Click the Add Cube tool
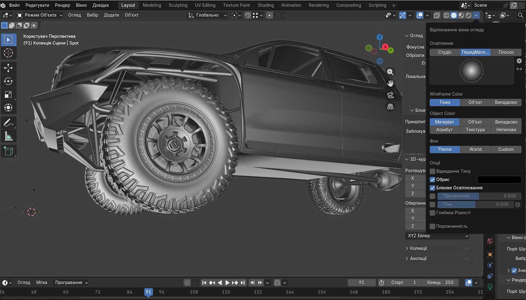The width and height of the screenshot is (526, 300). point(8,151)
